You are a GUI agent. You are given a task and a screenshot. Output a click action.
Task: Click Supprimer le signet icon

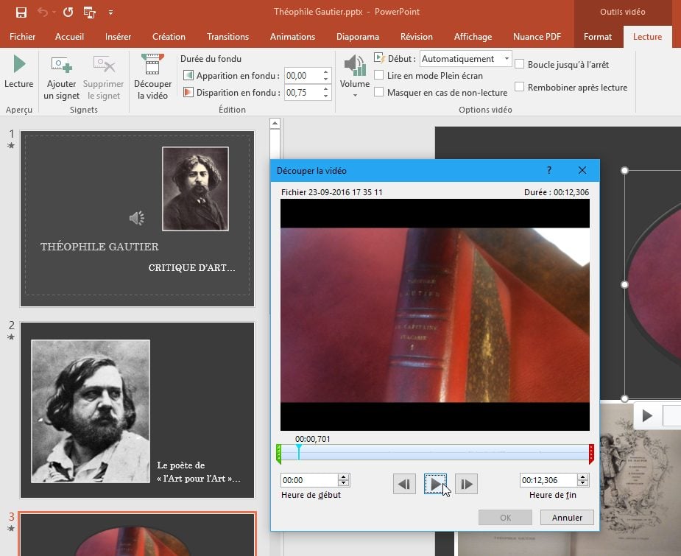103,65
